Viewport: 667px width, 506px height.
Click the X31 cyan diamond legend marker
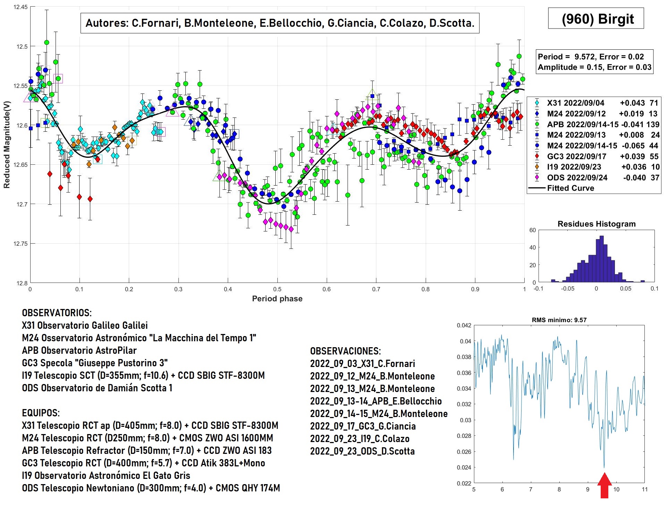537,103
